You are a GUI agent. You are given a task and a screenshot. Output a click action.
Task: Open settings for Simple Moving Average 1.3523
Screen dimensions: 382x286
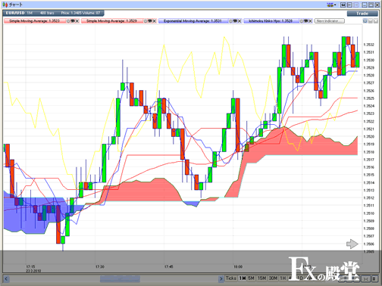[x=68, y=21]
